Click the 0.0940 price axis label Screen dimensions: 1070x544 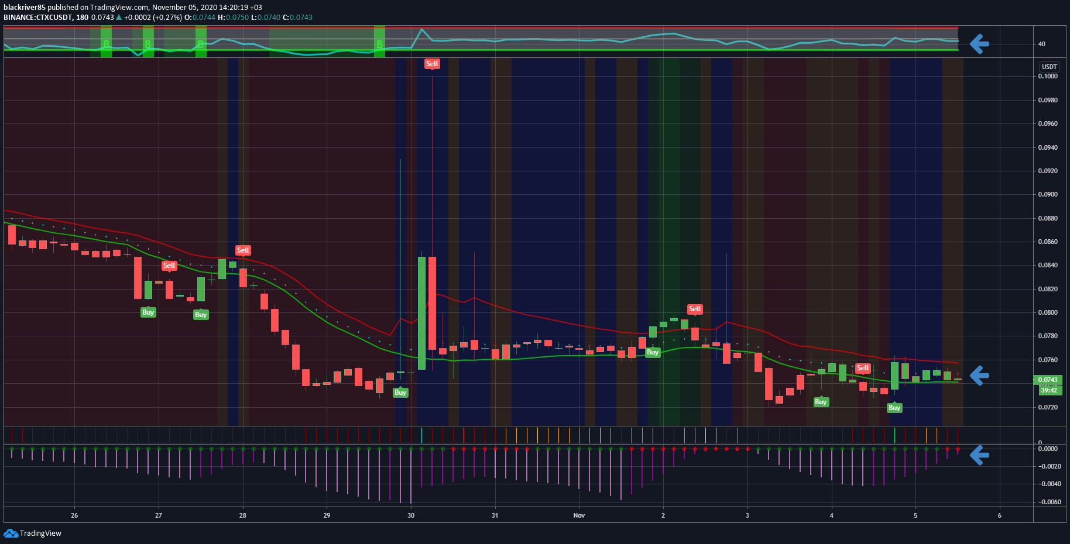1048,147
